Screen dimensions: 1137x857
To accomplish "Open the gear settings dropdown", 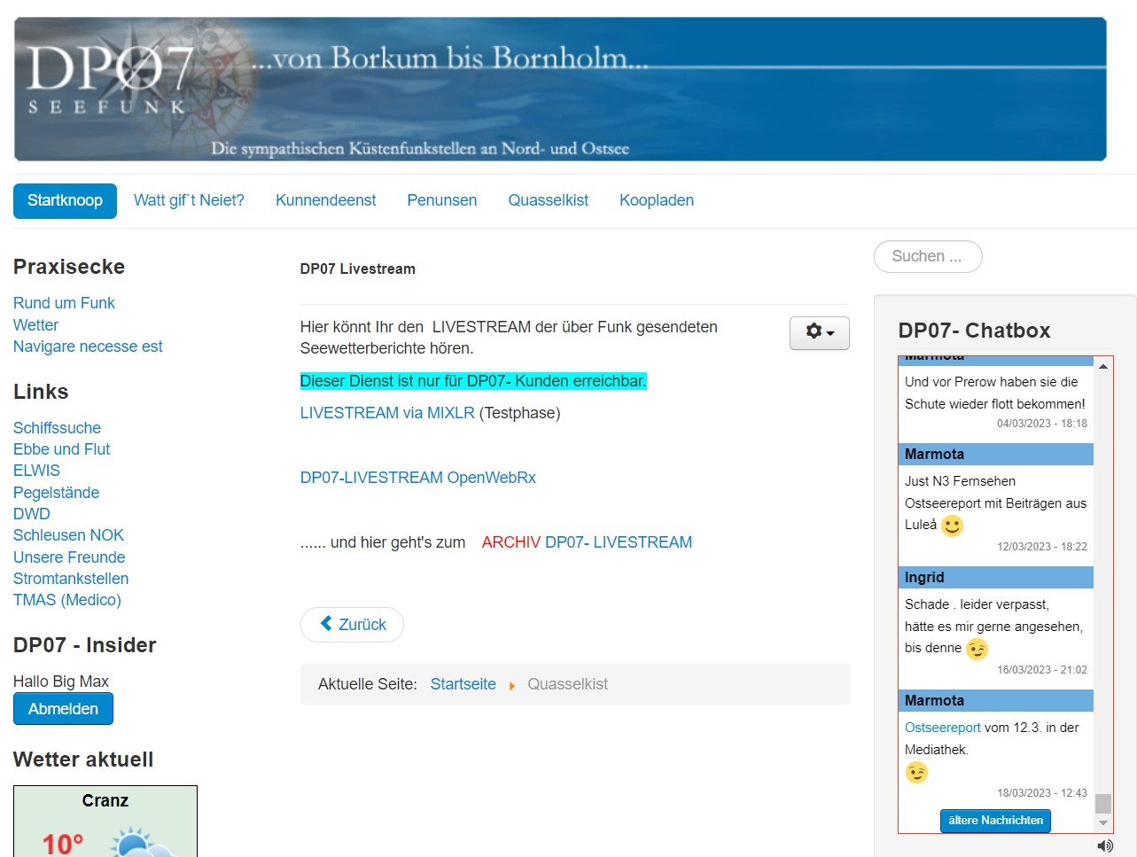I will tap(819, 332).
